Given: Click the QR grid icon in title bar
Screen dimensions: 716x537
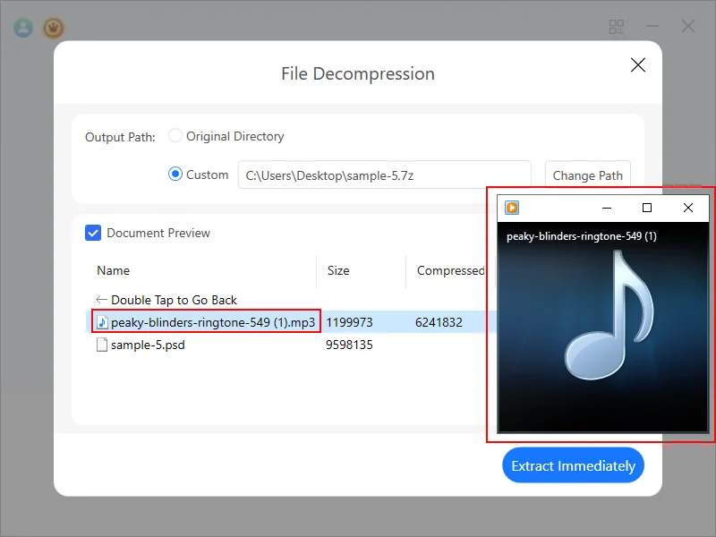Looking at the screenshot, I should (617, 27).
